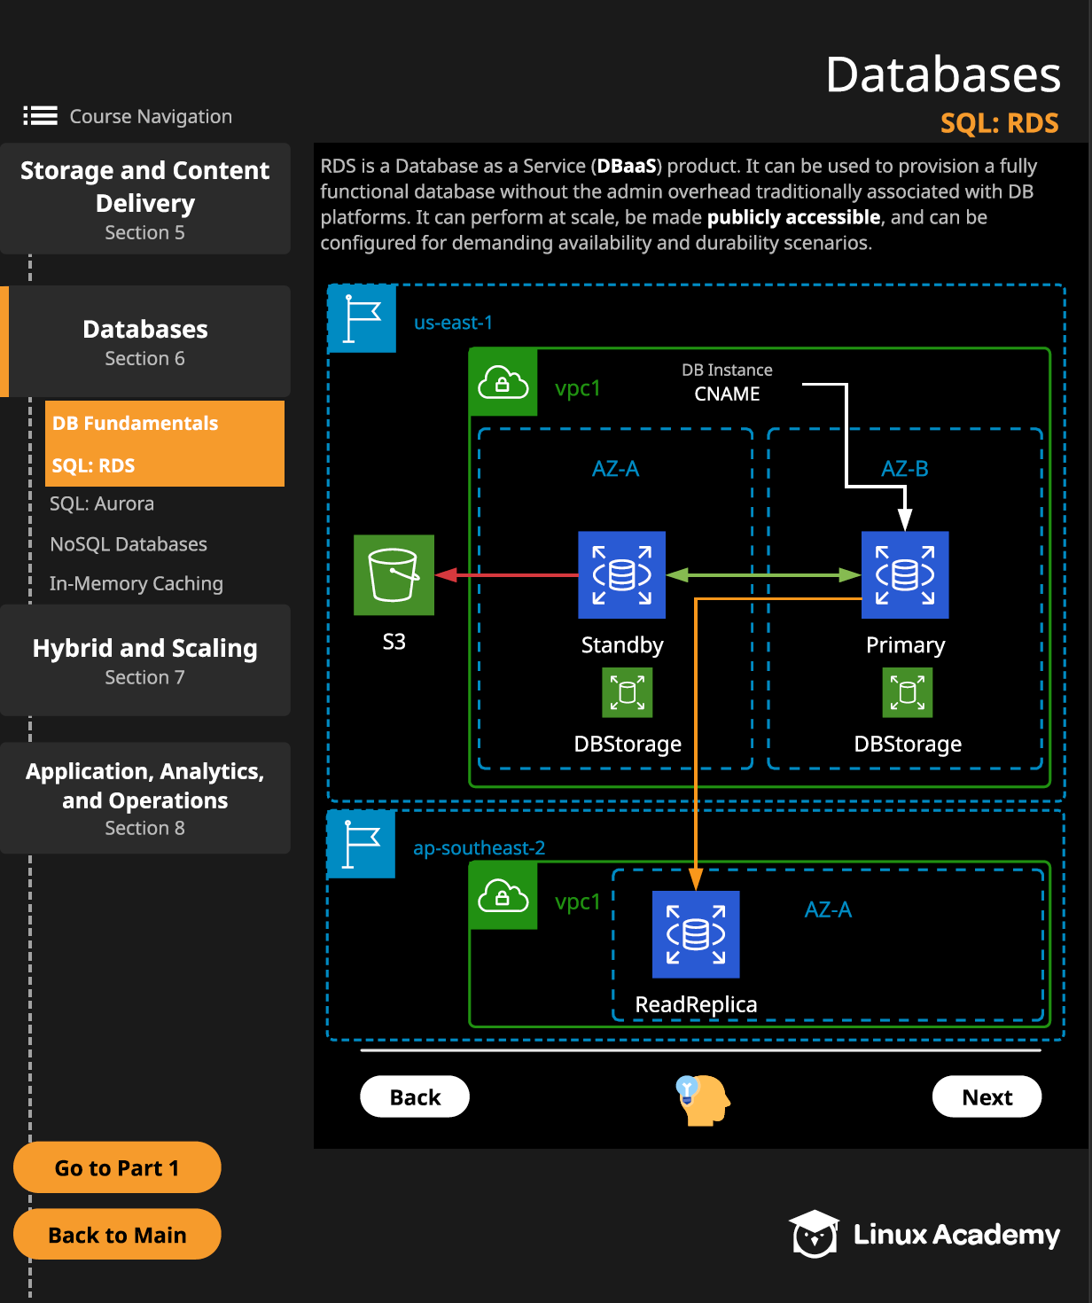Click the DBStorage label under Standby
The image size is (1092, 1303).
(628, 744)
